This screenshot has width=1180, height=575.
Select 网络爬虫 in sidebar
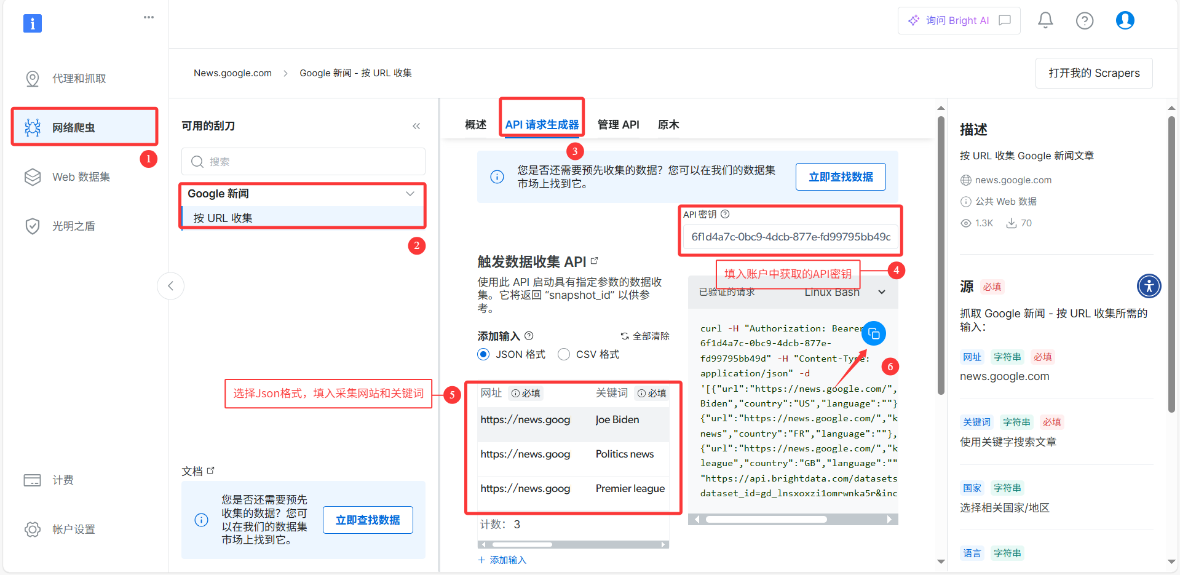pyautogui.click(x=84, y=127)
